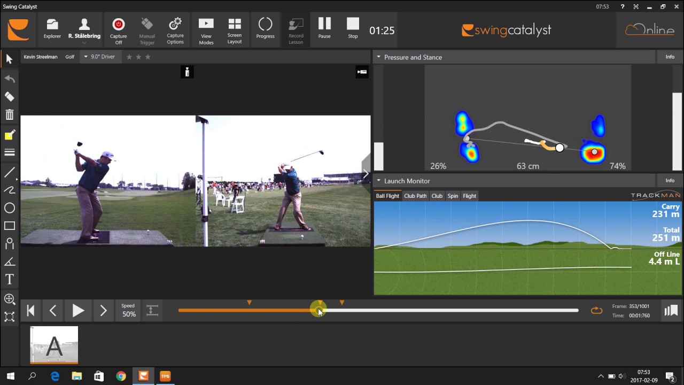Viewport: 684px width, 385px height.
Task: Play the swing video
Action: tap(78, 310)
